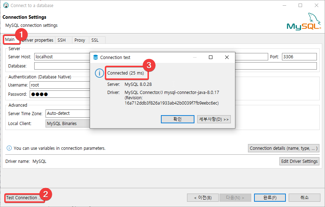The width and height of the screenshot is (325, 207).
Task: Switch to the Driver properties tab
Action: click(38, 40)
